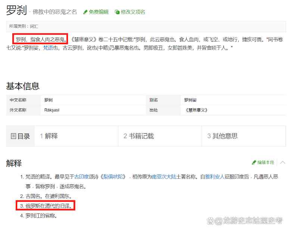Click 所属类别：词汇 category line

click(x=24, y=27)
